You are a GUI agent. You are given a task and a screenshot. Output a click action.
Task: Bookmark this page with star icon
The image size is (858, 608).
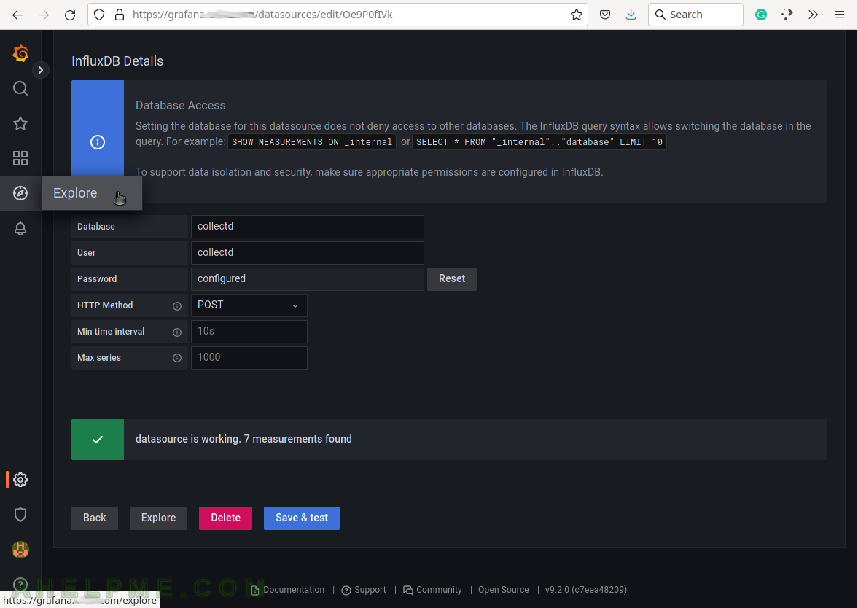pos(576,15)
